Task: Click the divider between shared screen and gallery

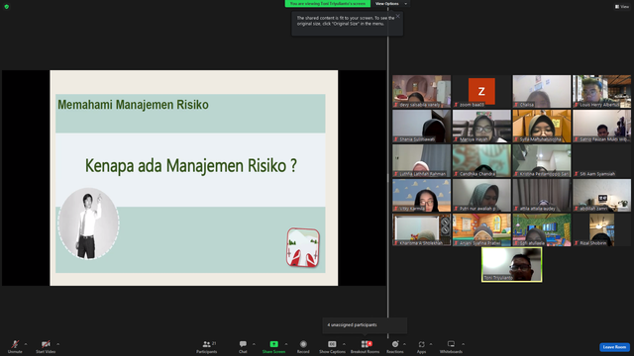Action: (x=387, y=178)
